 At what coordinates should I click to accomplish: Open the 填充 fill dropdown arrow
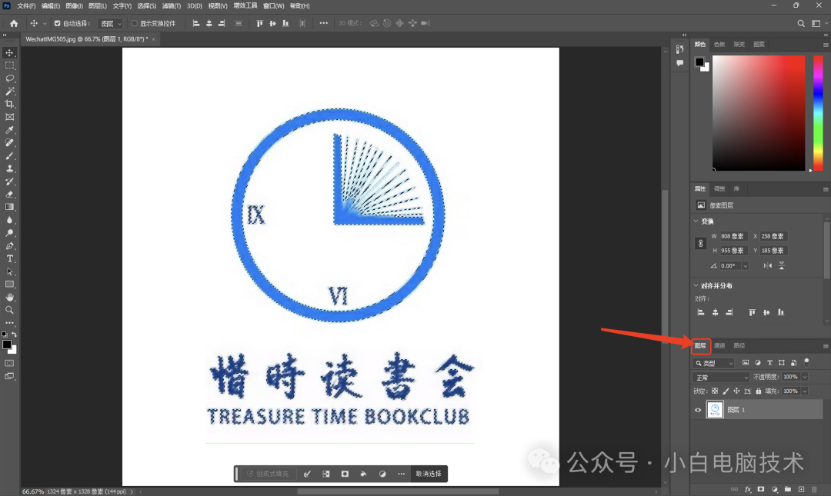click(x=805, y=391)
